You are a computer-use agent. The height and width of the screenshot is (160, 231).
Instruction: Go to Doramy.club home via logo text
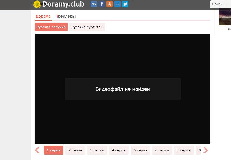click(63, 4)
